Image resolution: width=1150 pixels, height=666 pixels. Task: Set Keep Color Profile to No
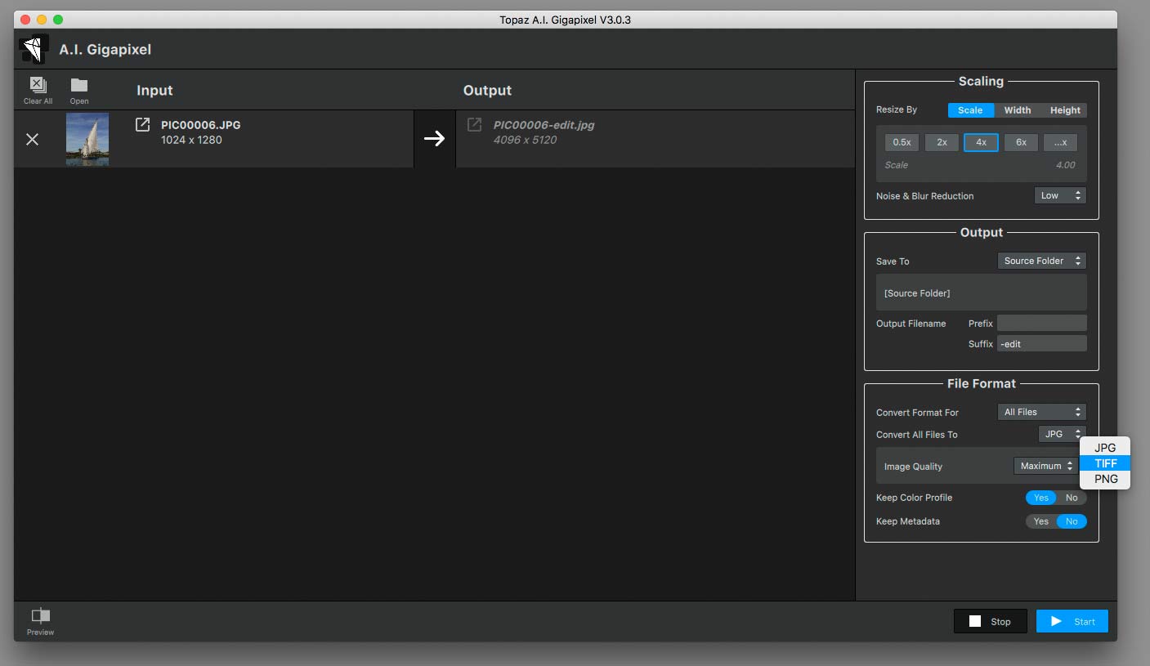1072,498
